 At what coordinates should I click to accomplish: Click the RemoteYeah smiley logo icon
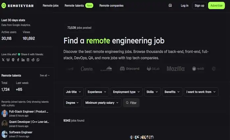pos(4,6)
